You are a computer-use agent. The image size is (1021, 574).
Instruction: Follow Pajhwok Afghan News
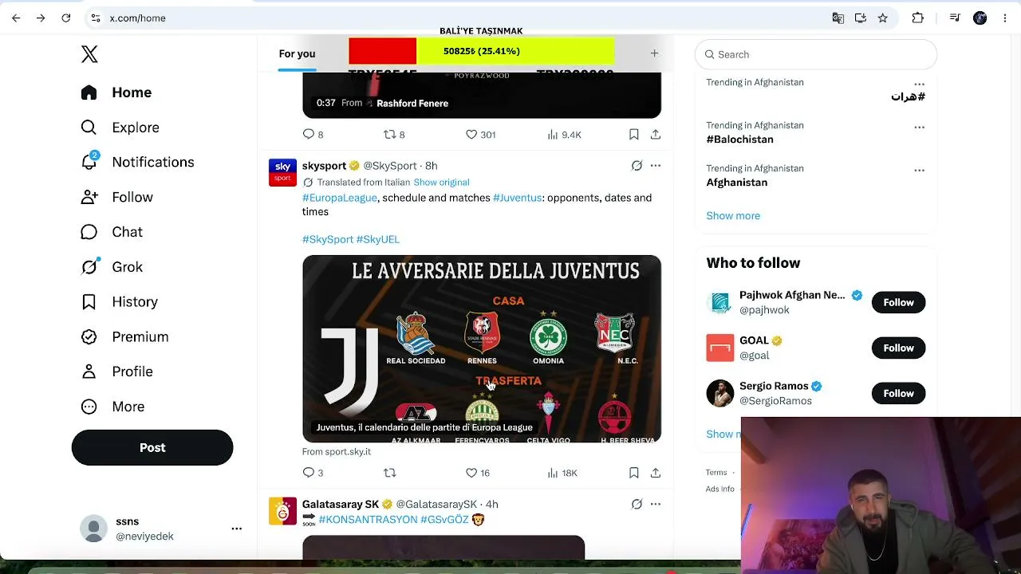click(x=898, y=302)
